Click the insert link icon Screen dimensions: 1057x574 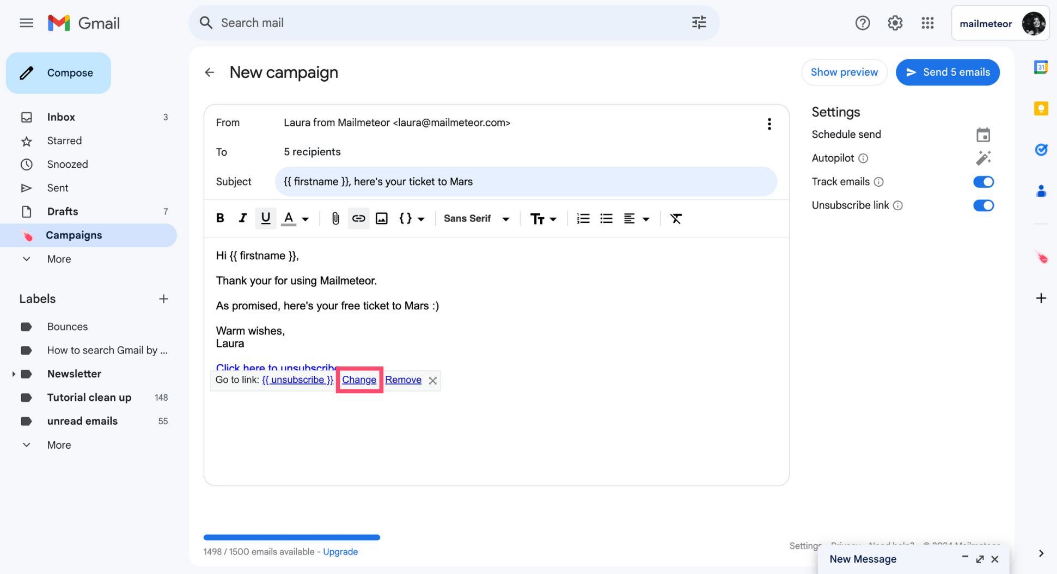coord(358,218)
